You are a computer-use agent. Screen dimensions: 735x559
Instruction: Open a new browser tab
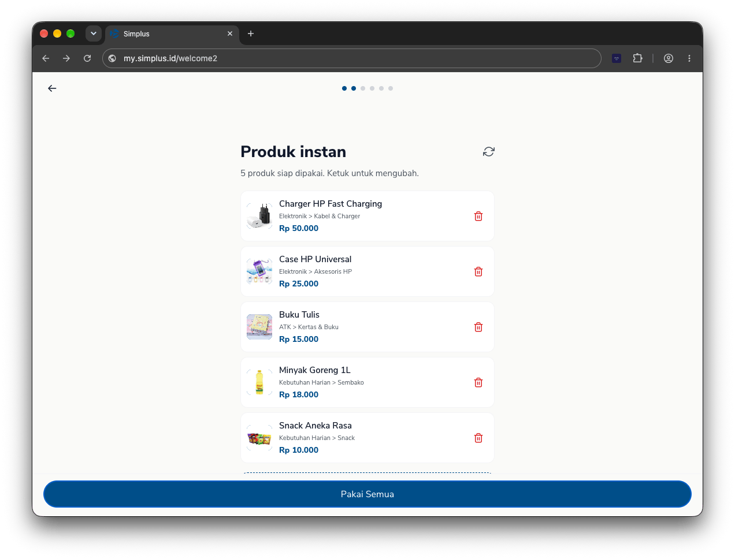(x=251, y=33)
